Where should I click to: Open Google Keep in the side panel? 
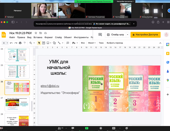point(167,53)
